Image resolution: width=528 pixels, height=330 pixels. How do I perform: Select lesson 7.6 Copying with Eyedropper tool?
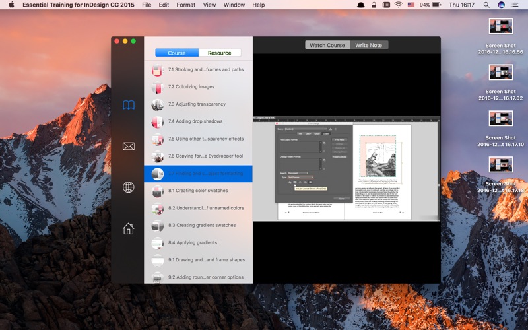(199, 156)
